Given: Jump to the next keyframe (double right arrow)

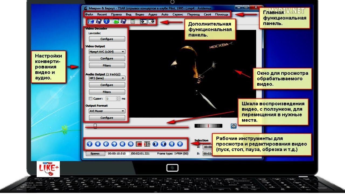Looking at the screenshot, I should tap(130, 144).
